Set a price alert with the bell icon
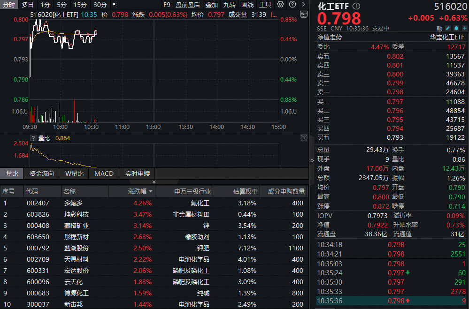 (456, 28)
